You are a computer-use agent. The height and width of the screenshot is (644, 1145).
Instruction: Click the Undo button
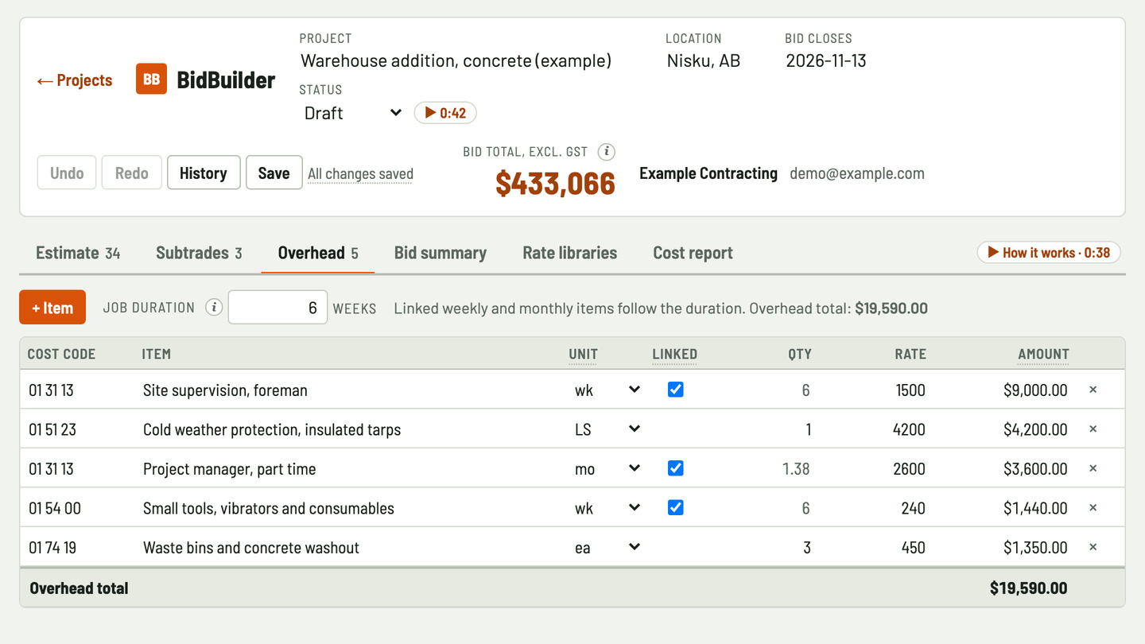coord(67,173)
